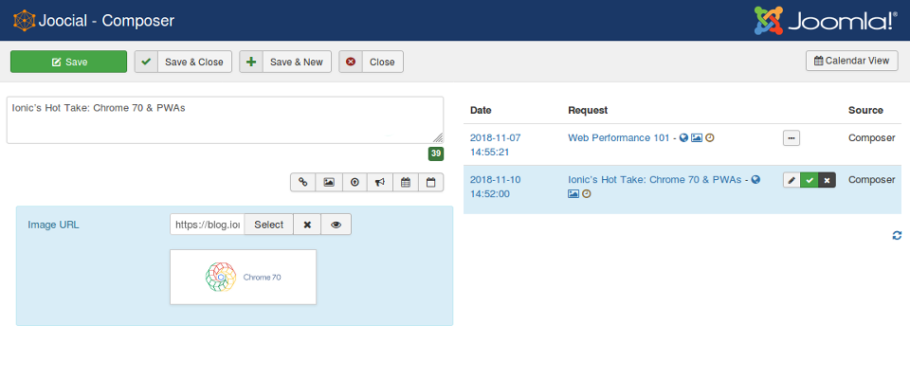910x378 pixels.
Task: Toggle image preview with eye button
Action: pos(336,225)
